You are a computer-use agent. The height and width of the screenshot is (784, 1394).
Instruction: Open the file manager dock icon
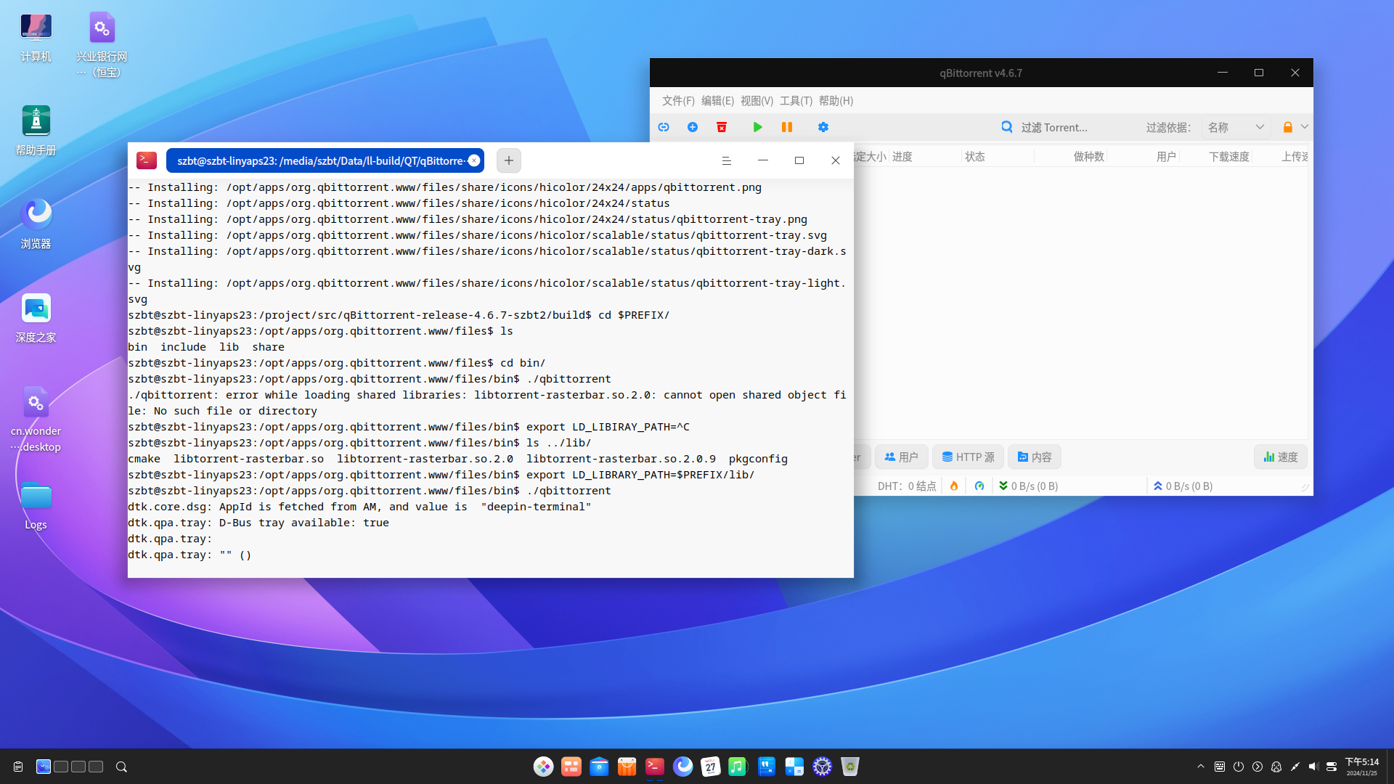click(599, 767)
